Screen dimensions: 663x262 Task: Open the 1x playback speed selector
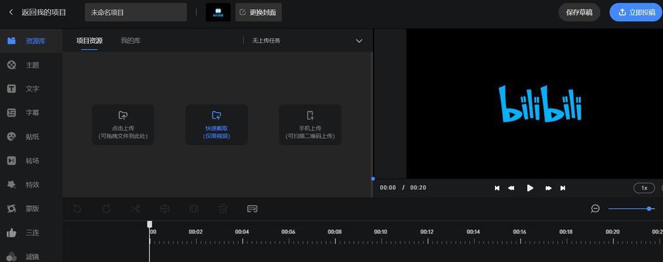click(644, 188)
